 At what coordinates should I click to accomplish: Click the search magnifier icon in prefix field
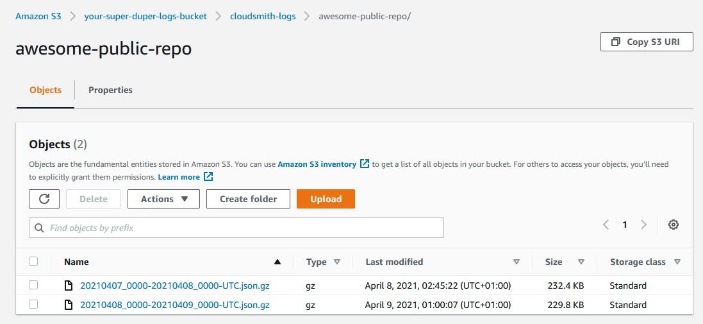[40, 228]
